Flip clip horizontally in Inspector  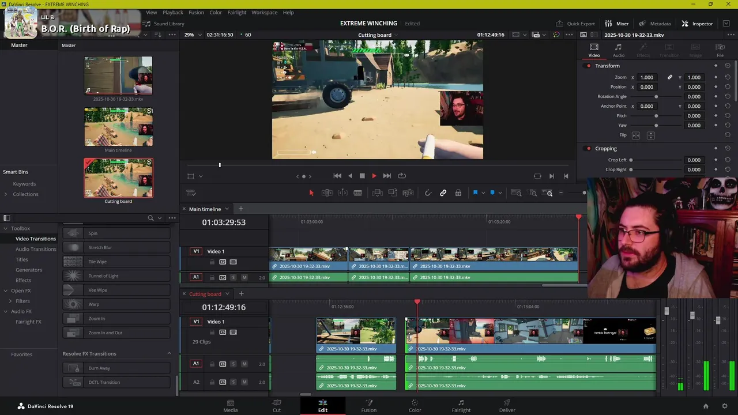pos(636,135)
